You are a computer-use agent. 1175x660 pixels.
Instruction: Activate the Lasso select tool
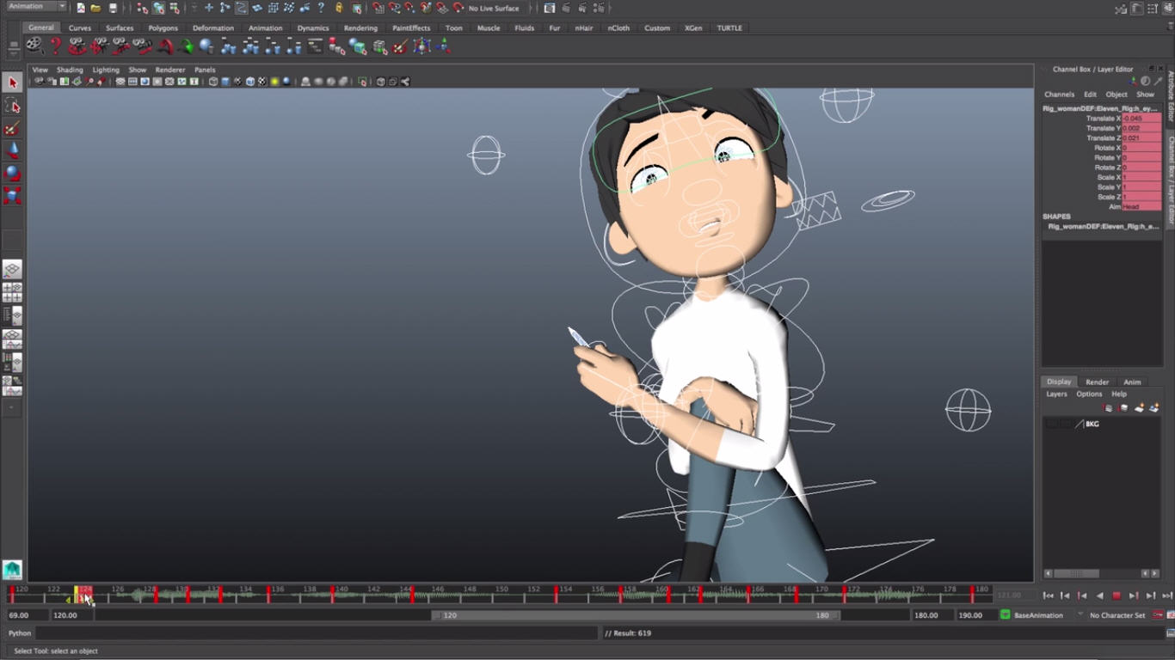click(12, 106)
